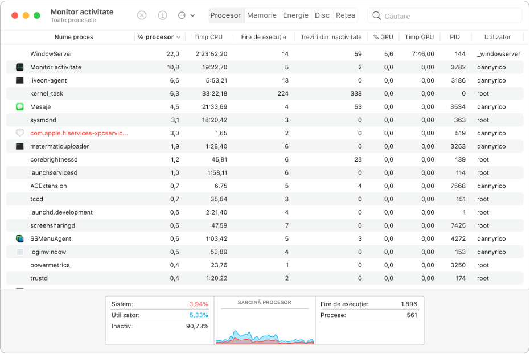Viewport: 530px width, 354px height.
Task: Sort by the % GPU column header
Action: [383, 37]
